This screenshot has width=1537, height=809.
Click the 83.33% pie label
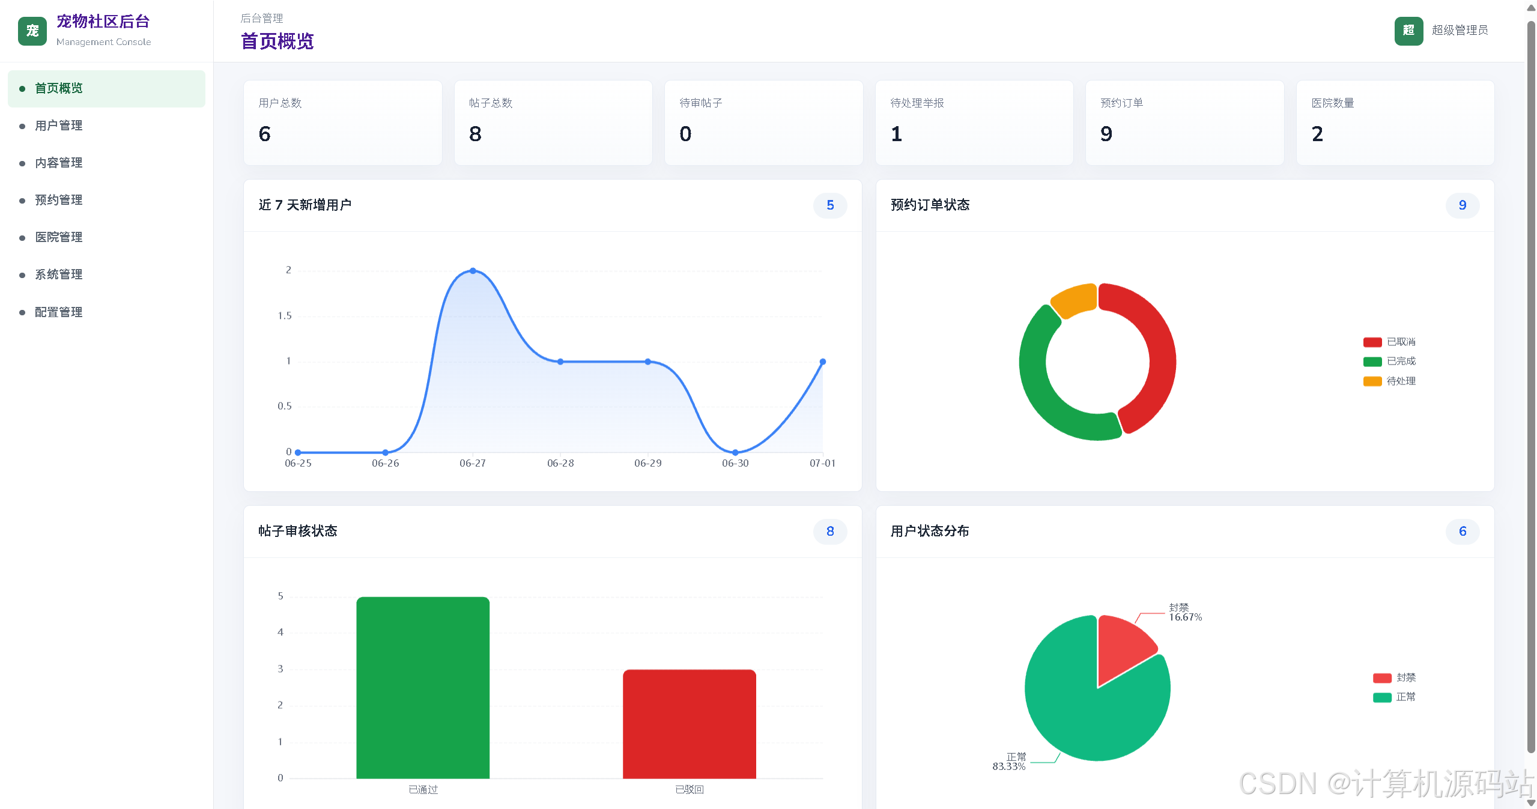[1009, 766]
